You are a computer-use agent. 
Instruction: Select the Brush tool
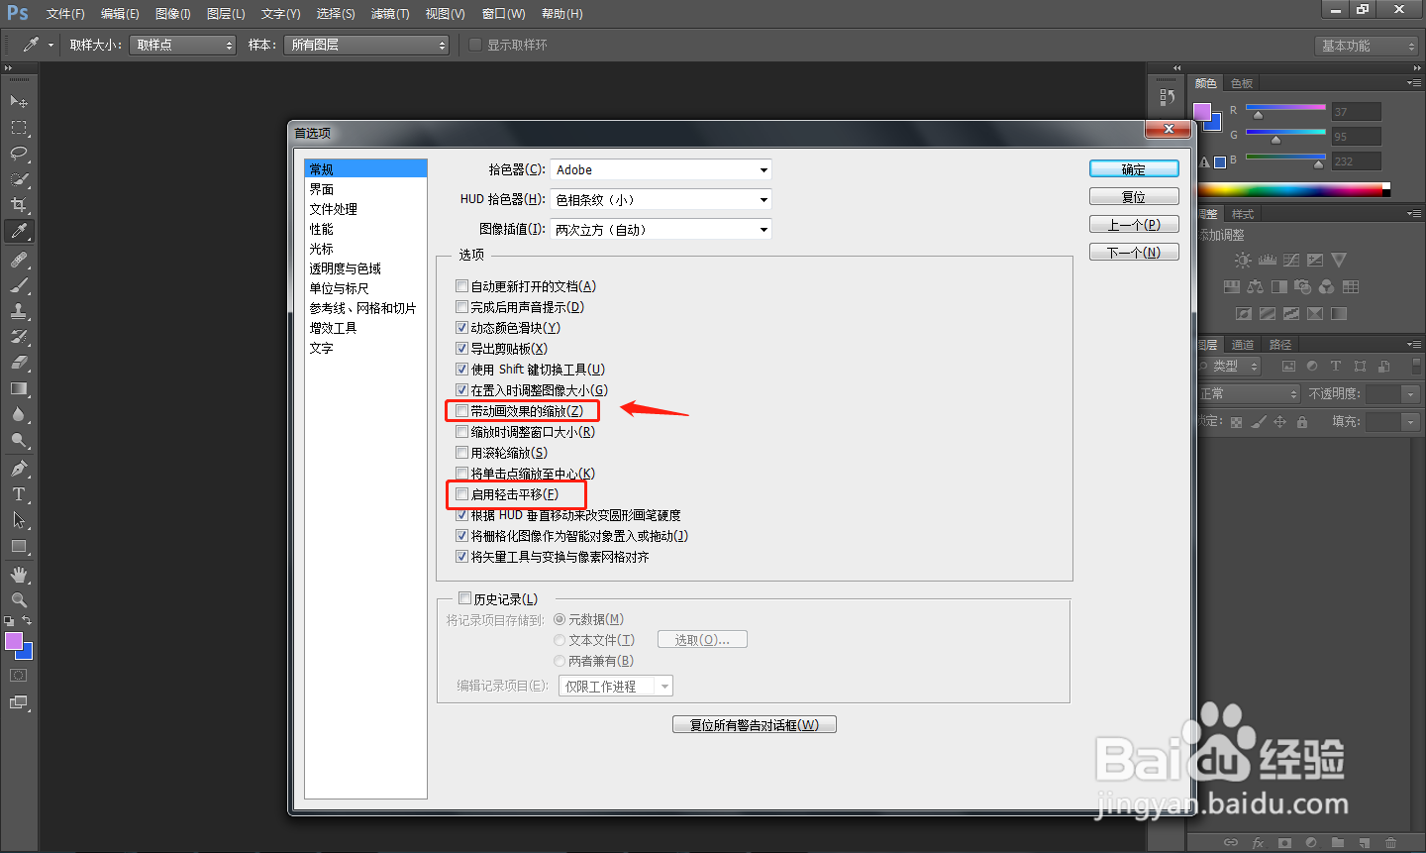(19, 285)
